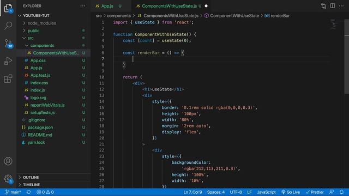This screenshot has height=196, width=349.
Task: Open editor more actions ellipsis
Action: coord(341,6)
